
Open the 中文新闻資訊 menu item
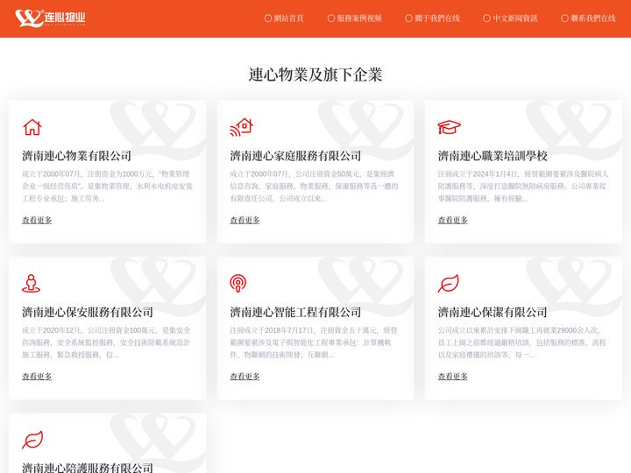coord(510,18)
